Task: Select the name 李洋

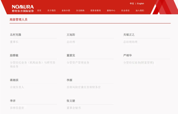Action: 13,101
